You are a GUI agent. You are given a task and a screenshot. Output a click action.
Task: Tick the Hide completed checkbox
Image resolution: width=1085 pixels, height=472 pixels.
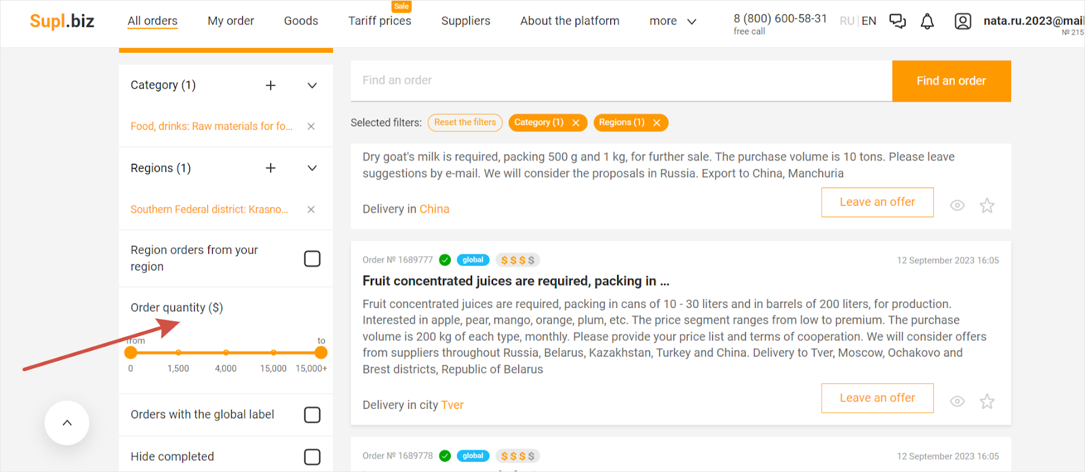[312, 457]
